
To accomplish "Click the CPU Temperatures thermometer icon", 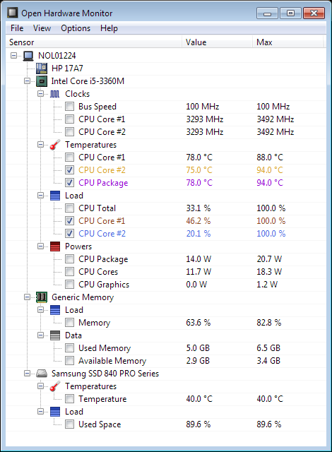I will [55, 145].
